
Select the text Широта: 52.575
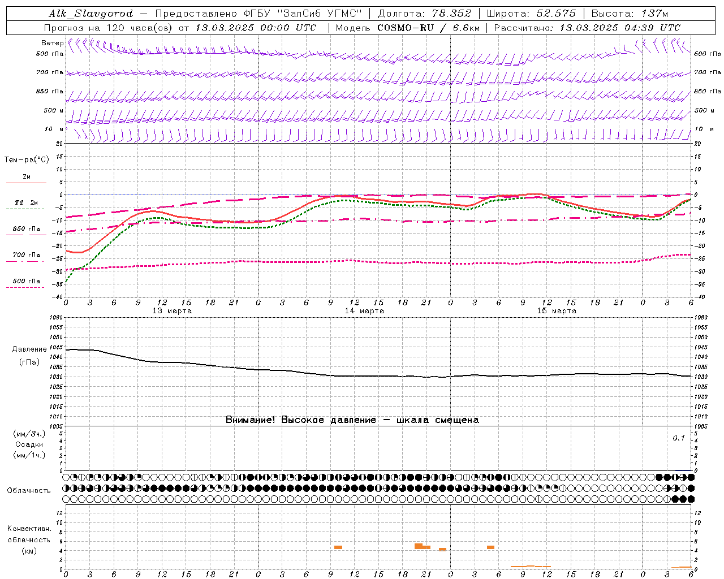(531, 14)
